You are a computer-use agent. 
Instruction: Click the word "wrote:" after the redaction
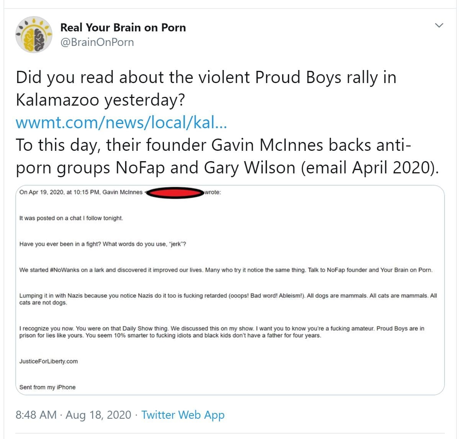213,192
